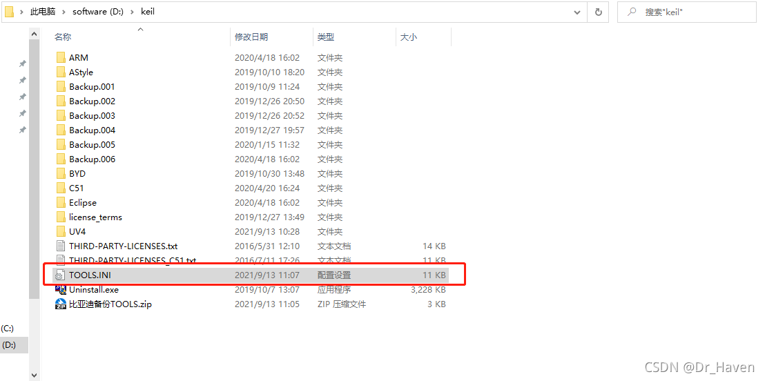Select the BYD folder icon
765x381 pixels.
[x=61, y=174]
